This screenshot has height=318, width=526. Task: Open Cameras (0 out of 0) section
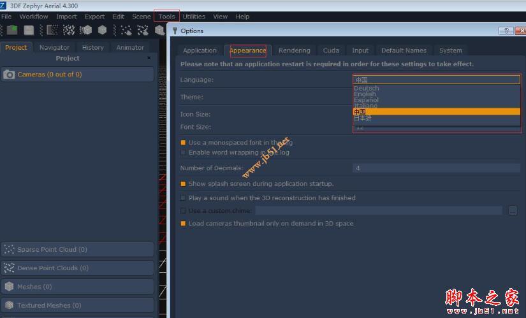tap(78, 75)
